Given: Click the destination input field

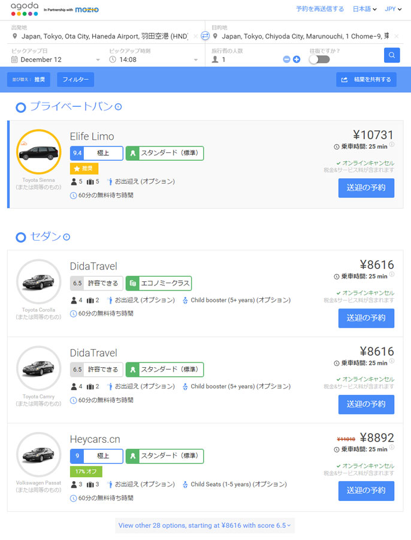Looking at the screenshot, I should tap(306, 36).
